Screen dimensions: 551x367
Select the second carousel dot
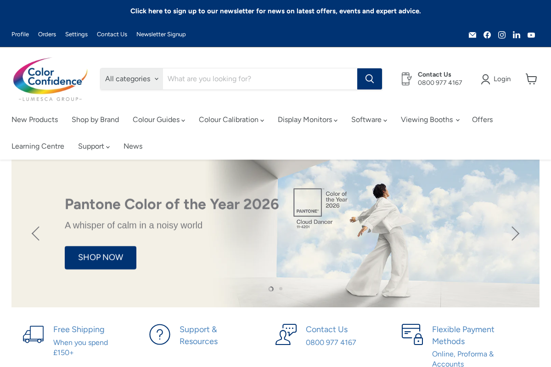280,289
